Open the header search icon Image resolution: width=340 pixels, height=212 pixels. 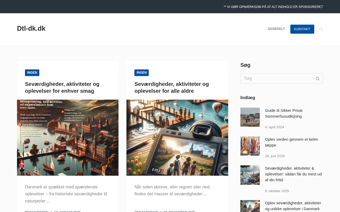click(x=321, y=29)
